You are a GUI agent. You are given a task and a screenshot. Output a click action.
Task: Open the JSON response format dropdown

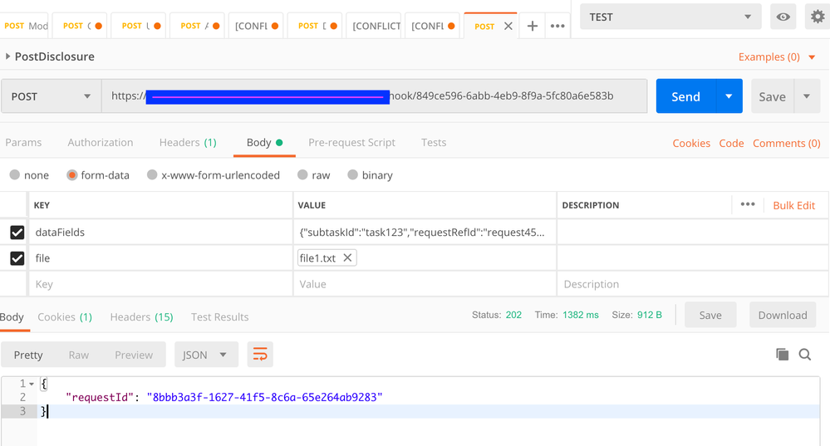(206, 355)
